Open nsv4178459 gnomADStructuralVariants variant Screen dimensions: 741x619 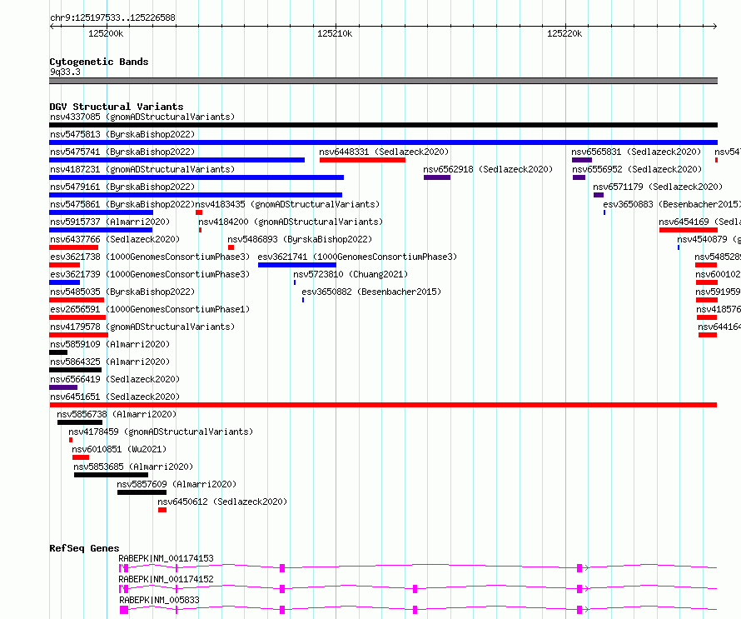(x=161, y=432)
